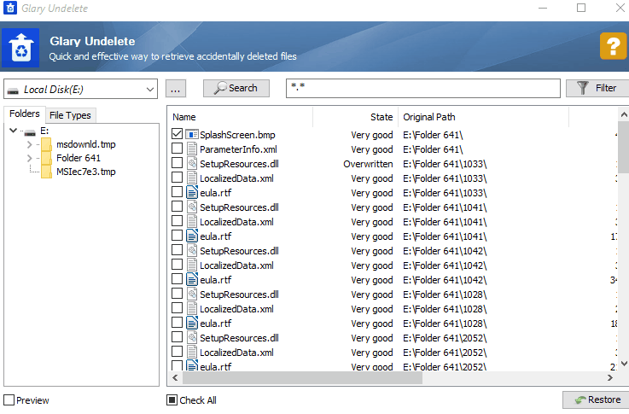Maximize the Glary Undelete window
The height and width of the screenshot is (414, 629).
(x=581, y=8)
